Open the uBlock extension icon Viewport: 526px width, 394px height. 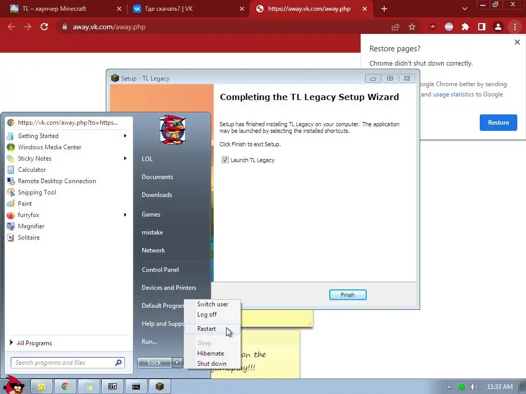click(433, 27)
